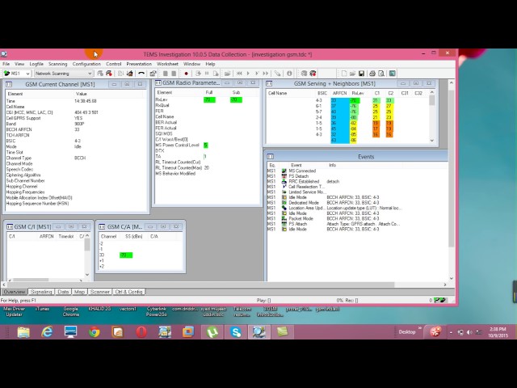Switch to the Map worksheet tab
This screenshot has width=517, height=388.
pos(79,292)
